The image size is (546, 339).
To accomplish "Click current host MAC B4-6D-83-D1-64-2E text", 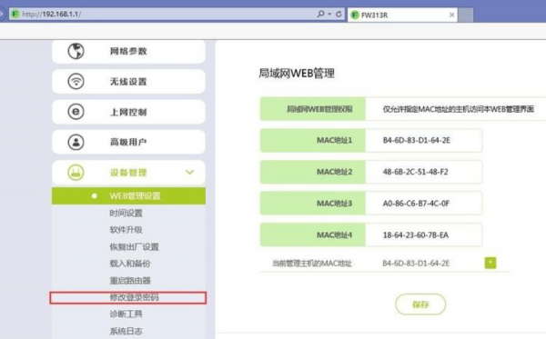I will 416,264.
